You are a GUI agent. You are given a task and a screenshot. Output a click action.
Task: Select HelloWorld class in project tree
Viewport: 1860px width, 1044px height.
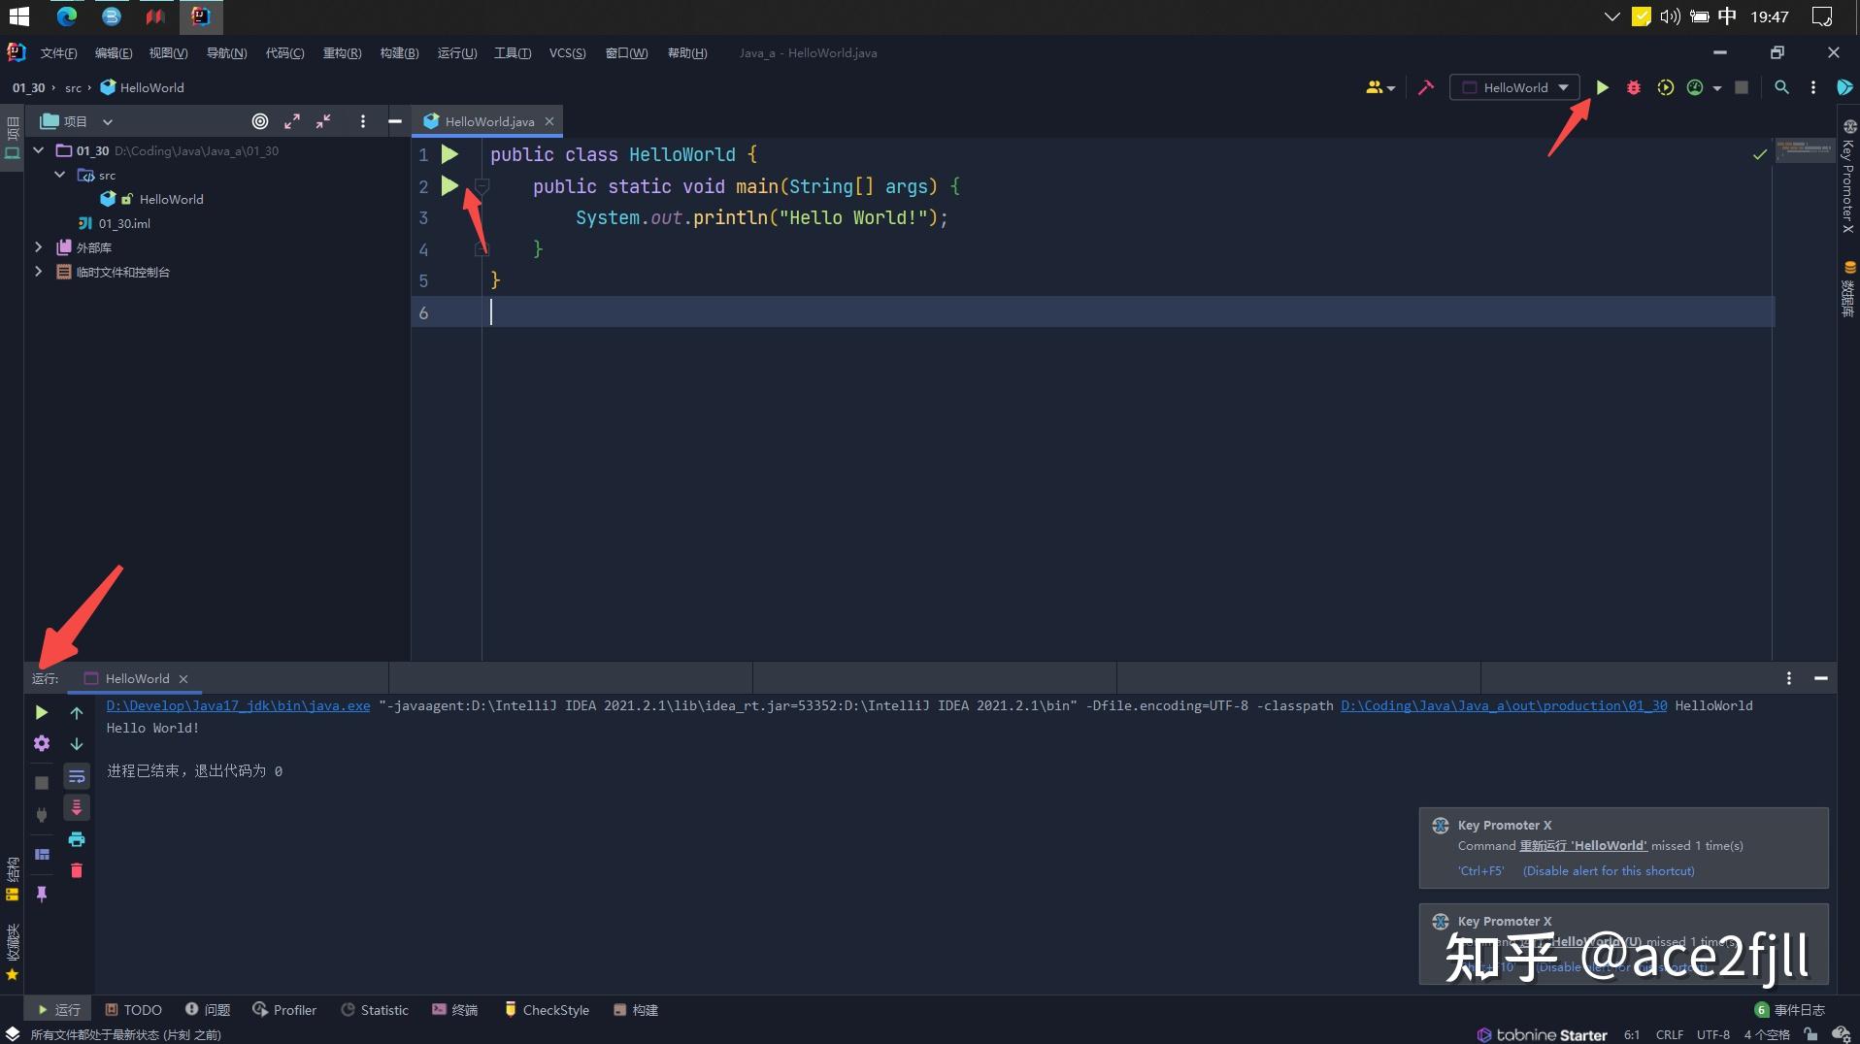(171, 199)
